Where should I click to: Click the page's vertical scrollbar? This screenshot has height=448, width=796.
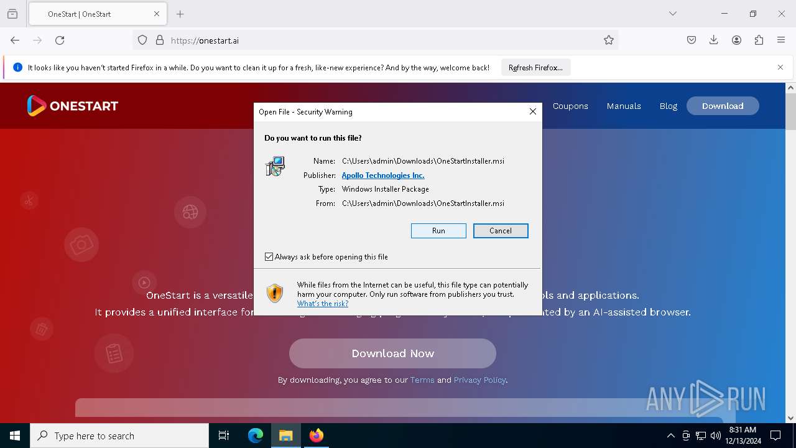tap(790, 112)
